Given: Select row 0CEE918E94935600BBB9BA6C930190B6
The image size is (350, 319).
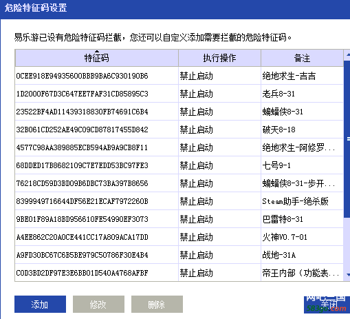Looking at the screenshot, I should (x=179, y=76).
